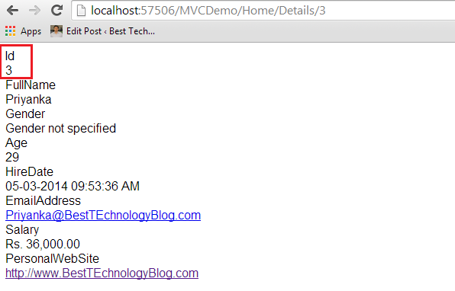The height and width of the screenshot is (291, 455).
Task: Visit the http://www.BestTEchnologyBlog.com website link
Action: point(102,273)
